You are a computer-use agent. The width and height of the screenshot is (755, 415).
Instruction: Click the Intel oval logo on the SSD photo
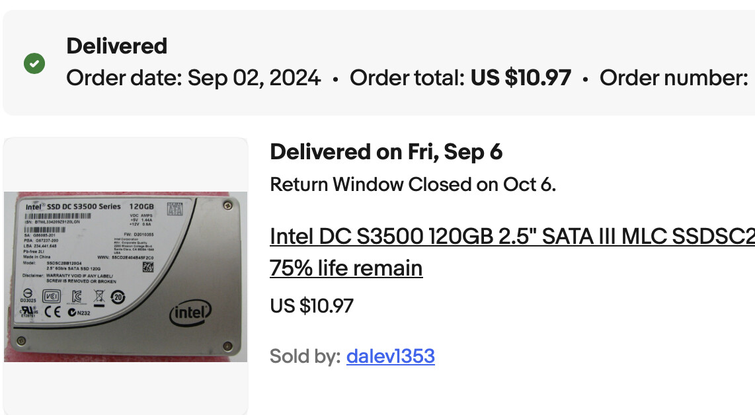pos(191,313)
